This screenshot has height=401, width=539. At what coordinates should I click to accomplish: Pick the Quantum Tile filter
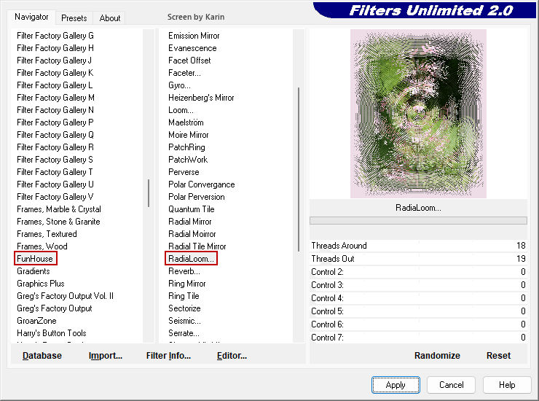tap(190, 209)
